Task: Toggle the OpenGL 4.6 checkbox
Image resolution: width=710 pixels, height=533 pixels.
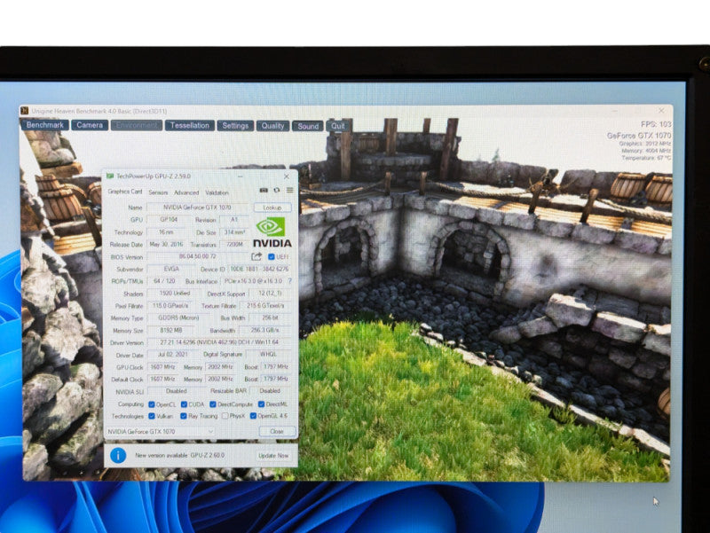Action: tap(253, 416)
